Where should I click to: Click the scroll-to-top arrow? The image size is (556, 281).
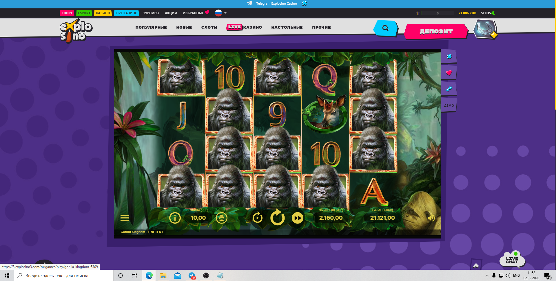(476, 265)
